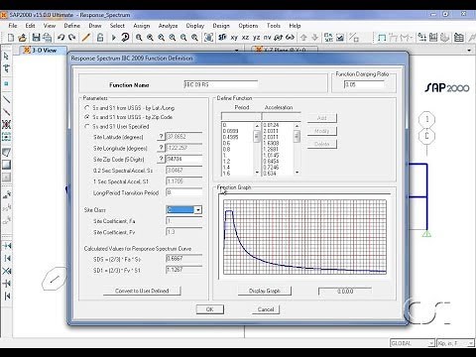
Task: Click the function graph plot area
Action: pos(304,237)
